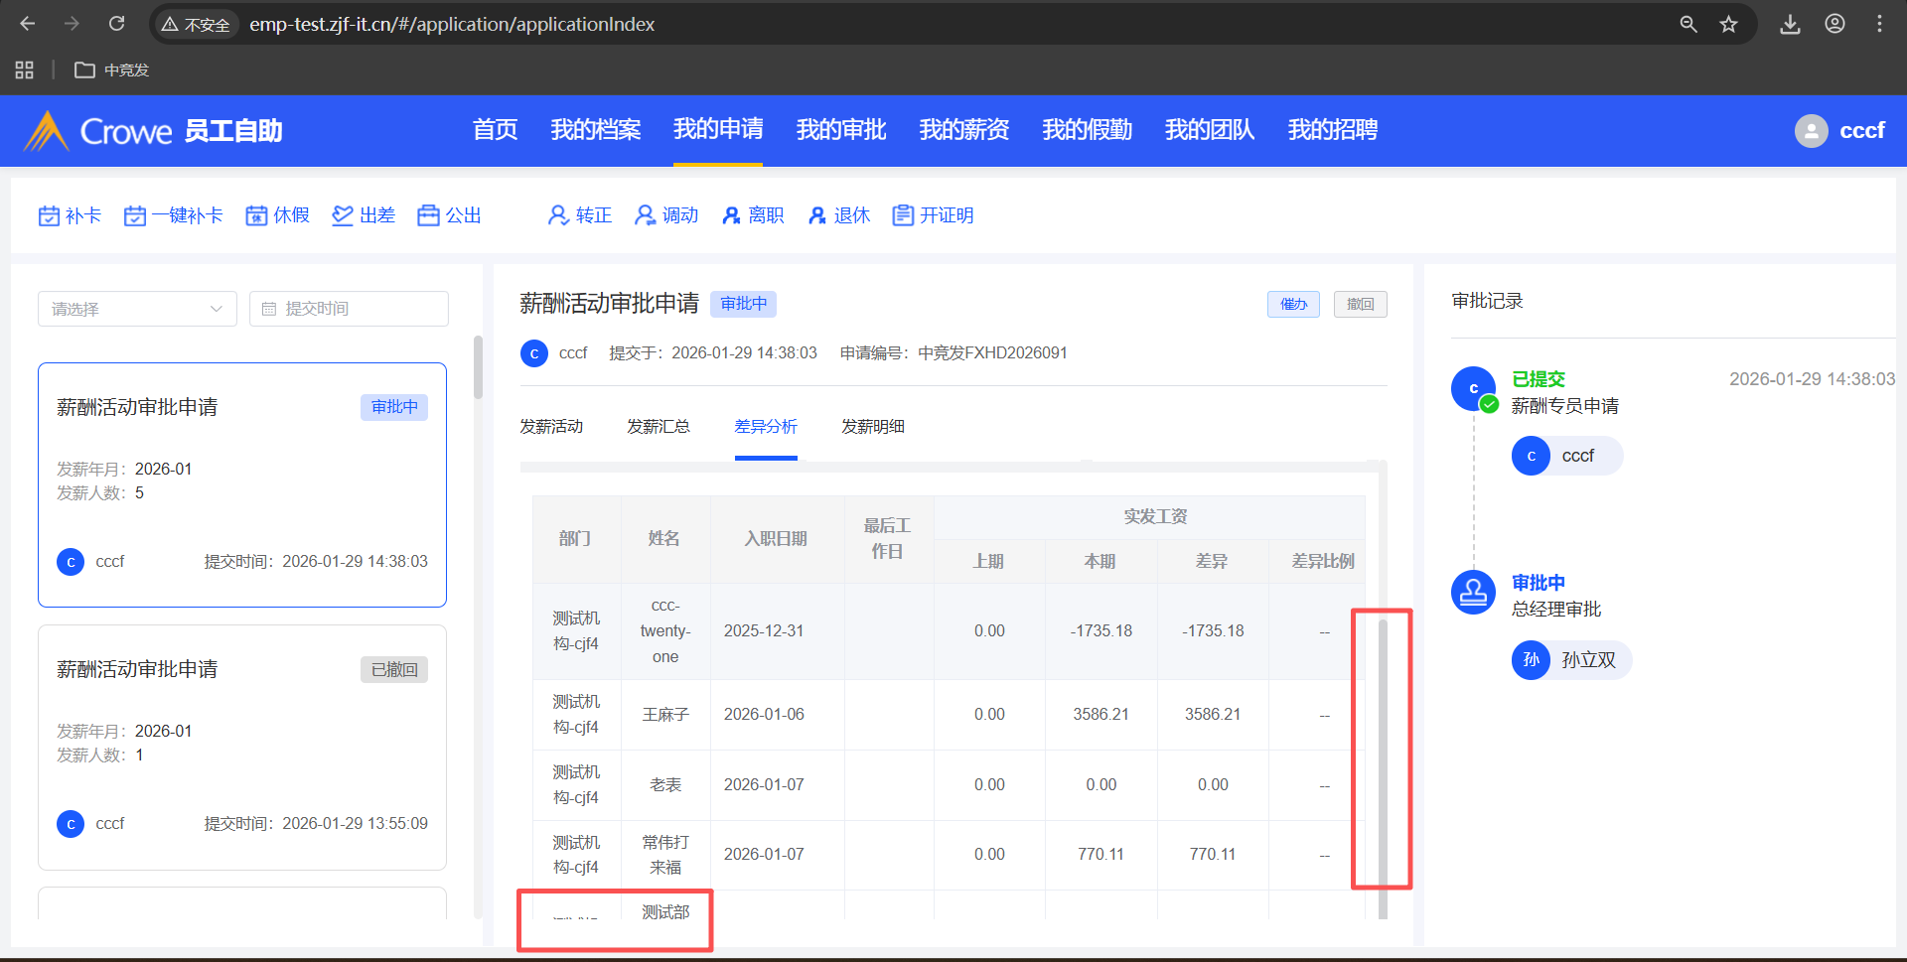The height and width of the screenshot is (962, 1907).
Task: Switch to the 发薪明细 tab
Action: coord(872,427)
